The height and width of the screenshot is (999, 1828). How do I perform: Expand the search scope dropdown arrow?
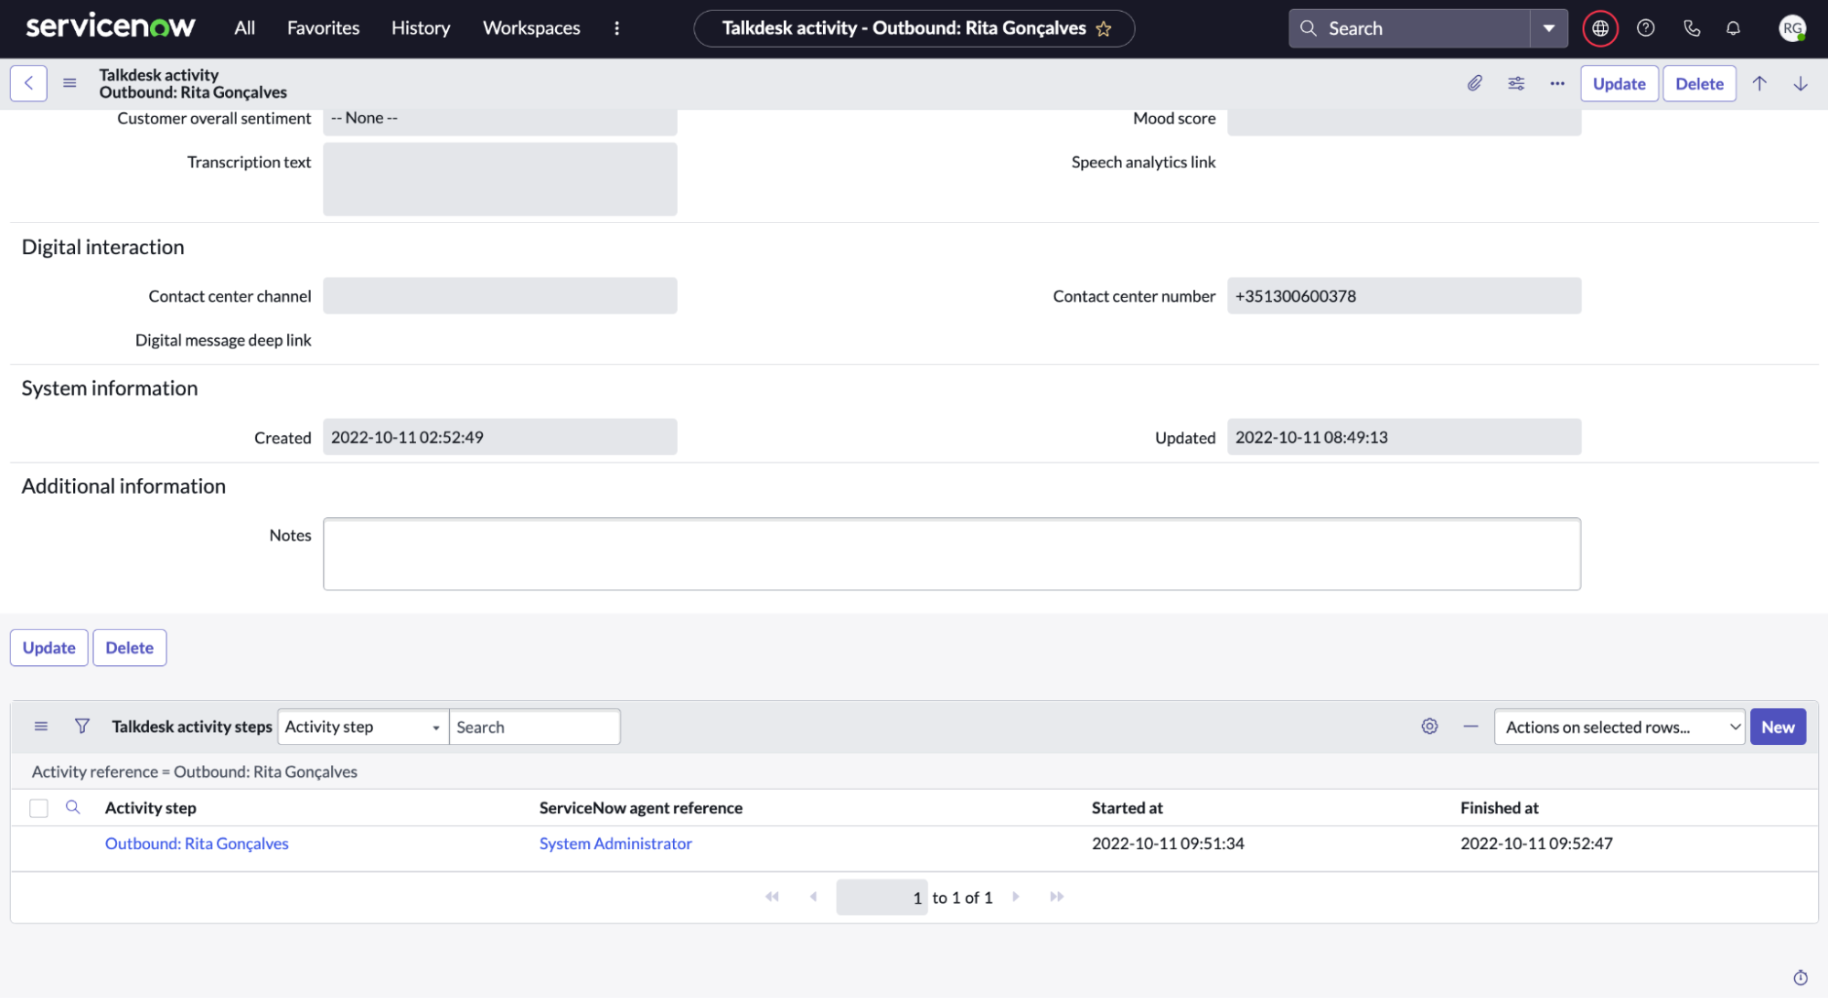(x=1548, y=28)
